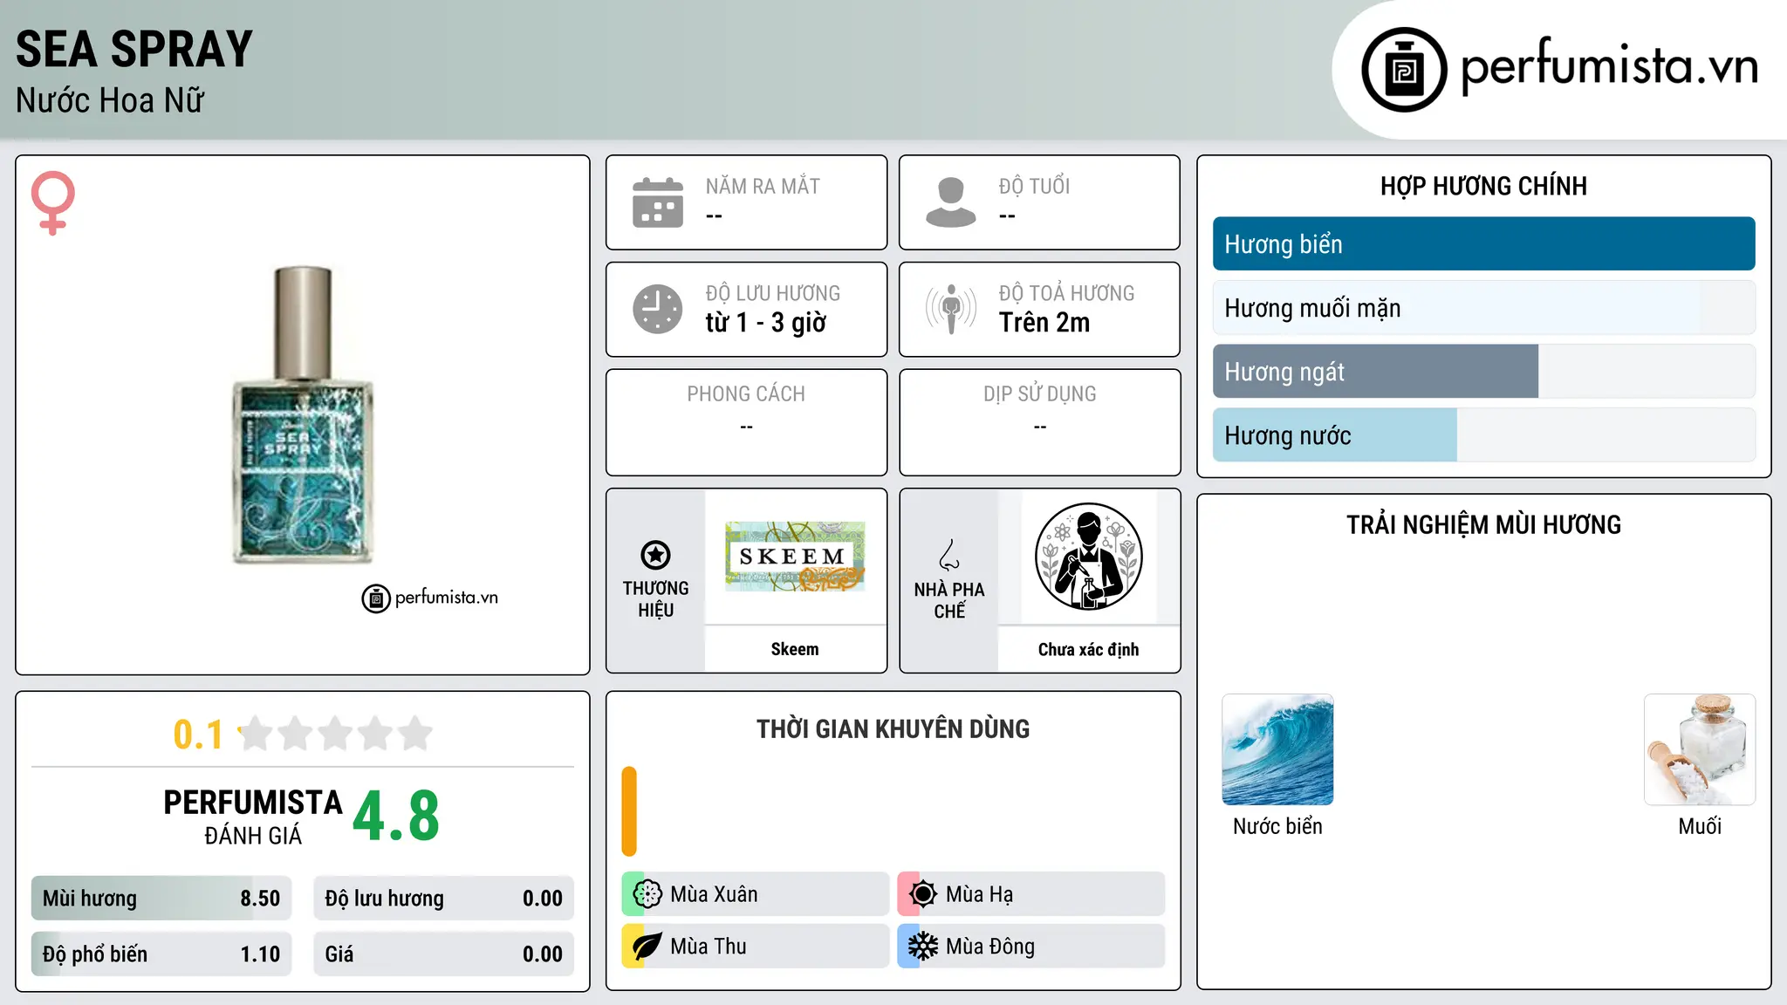Click the Nước Hoa Nữ subtitle

110,100
